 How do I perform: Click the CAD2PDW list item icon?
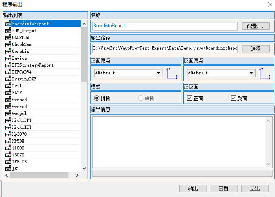point(8,37)
